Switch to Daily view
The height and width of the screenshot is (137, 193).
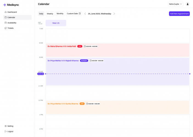[41, 14]
